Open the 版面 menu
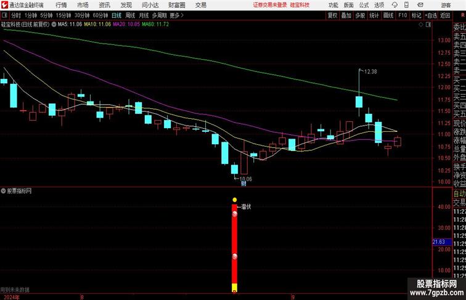This screenshot has width=466, height=300. click(349, 5)
